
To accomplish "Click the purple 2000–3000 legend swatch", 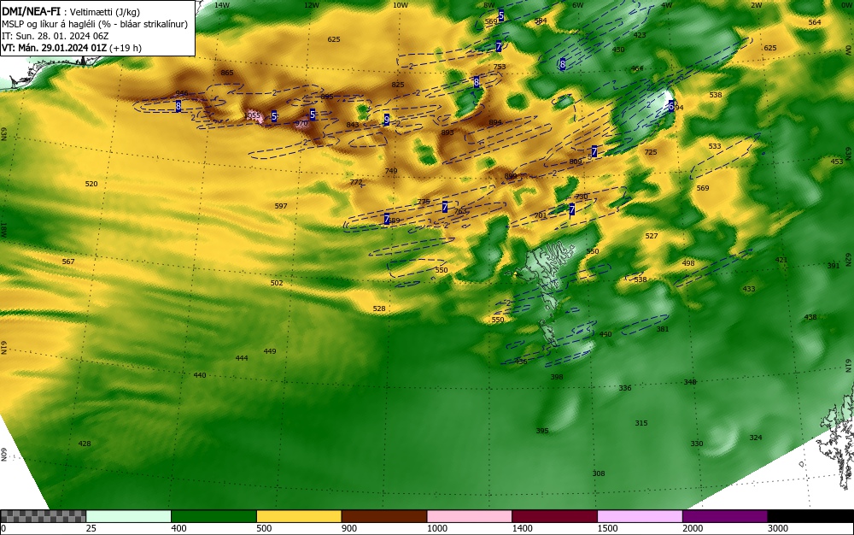I will pyautogui.click(x=725, y=516).
